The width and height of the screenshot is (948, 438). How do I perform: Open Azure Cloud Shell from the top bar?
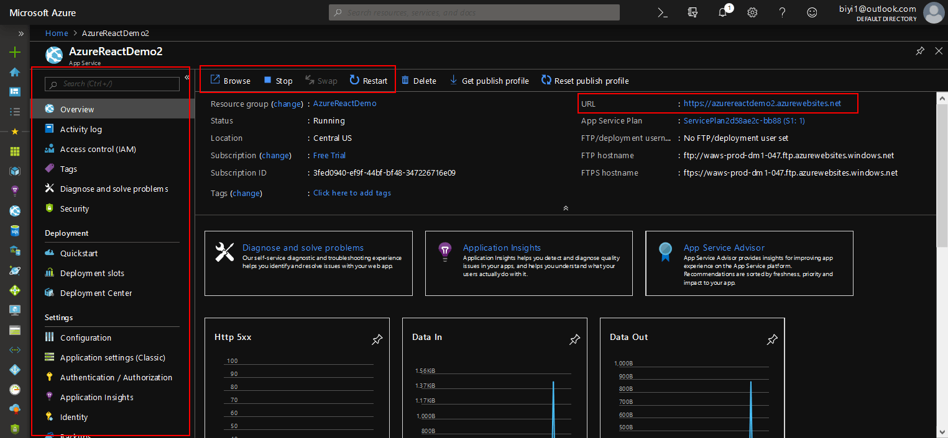click(663, 12)
